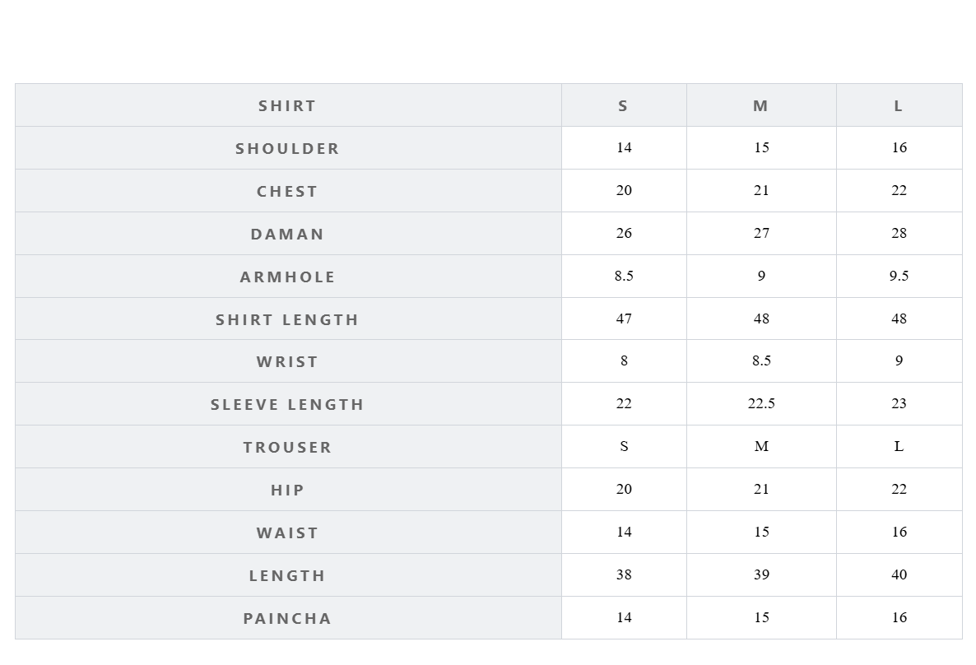The height and width of the screenshot is (665, 976).
Task: Click the shirt length value 47
Action: coord(624,319)
